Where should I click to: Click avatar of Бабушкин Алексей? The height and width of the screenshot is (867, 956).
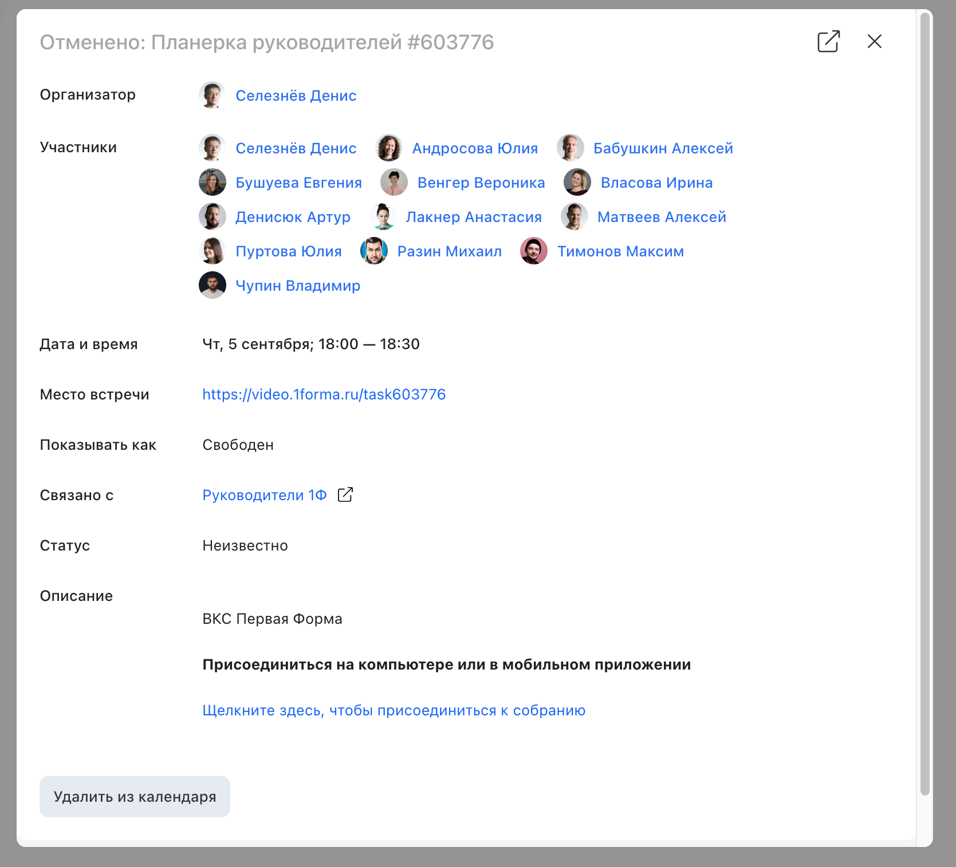click(x=571, y=148)
